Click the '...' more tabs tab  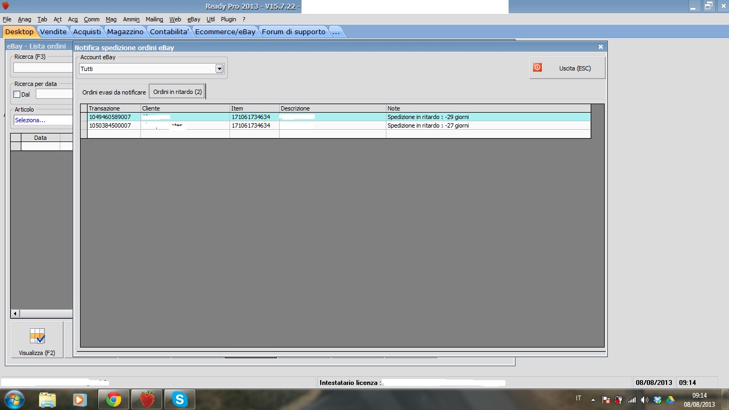(x=336, y=32)
